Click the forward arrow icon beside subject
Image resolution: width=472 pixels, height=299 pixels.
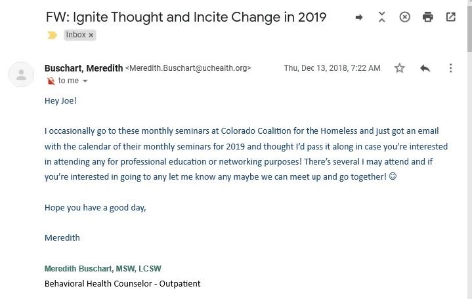click(x=359, y=18)
